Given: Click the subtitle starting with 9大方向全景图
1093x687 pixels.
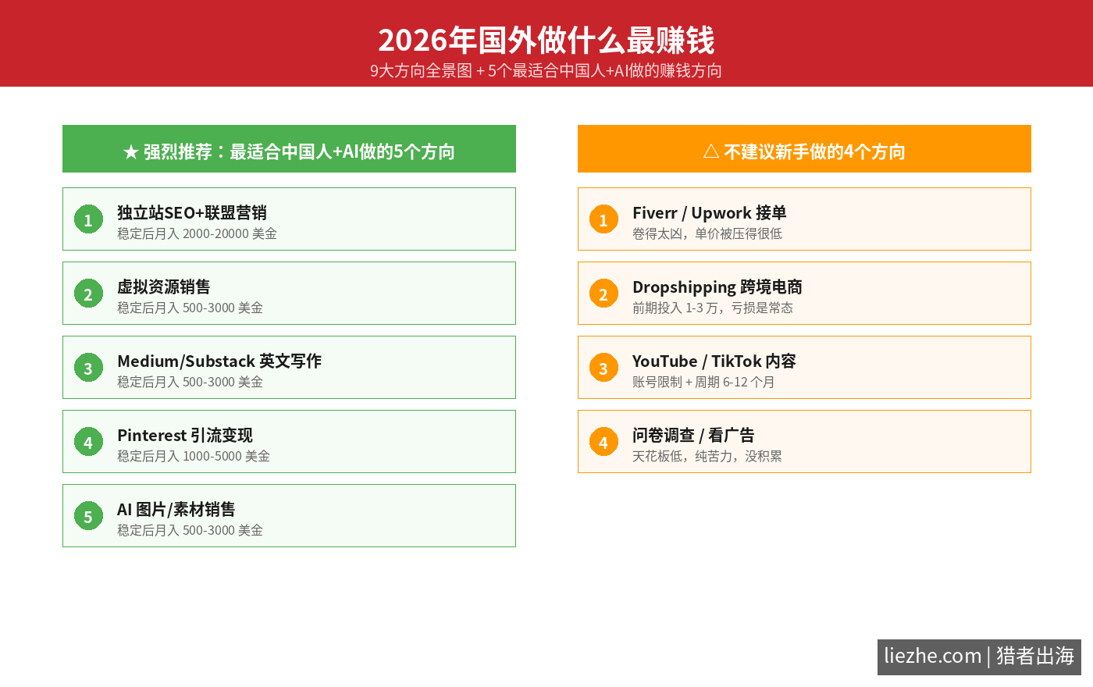Looking at the screenshot, I should coord(546,70).
